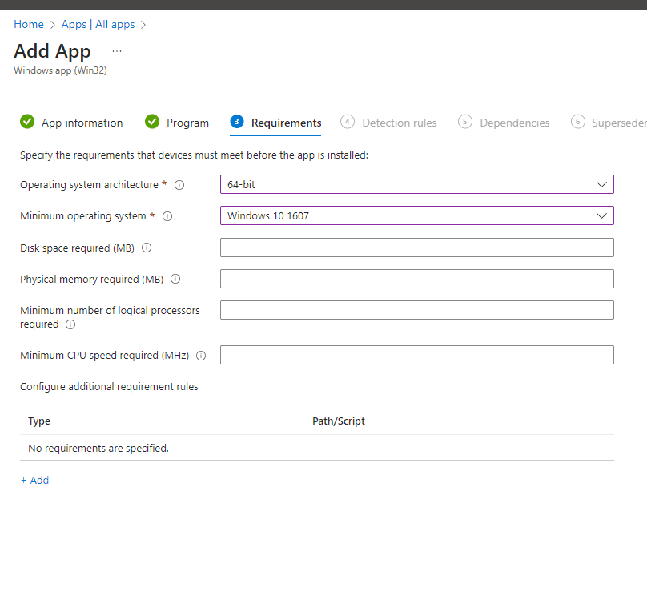The image size is (647, 600).
Task: Open the Operating system architecture info tooltip
Action: (179, 184)
